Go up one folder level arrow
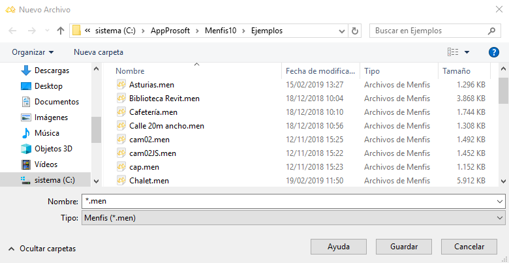The width and height of the screenshot is (509, 263). [61, 31]
